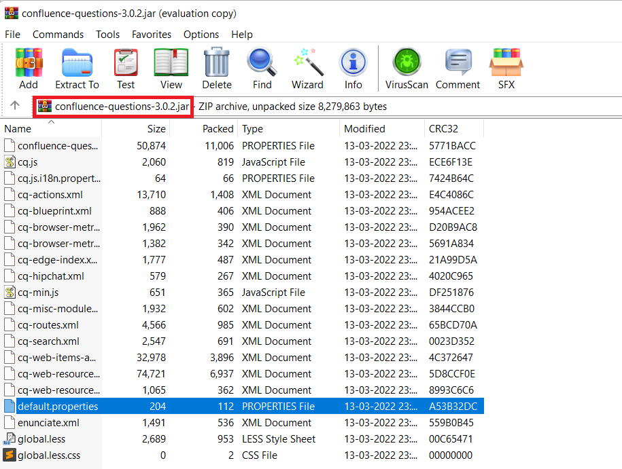Click size value 13,710
Screen dimensions: 622x469
coord(152,195)
